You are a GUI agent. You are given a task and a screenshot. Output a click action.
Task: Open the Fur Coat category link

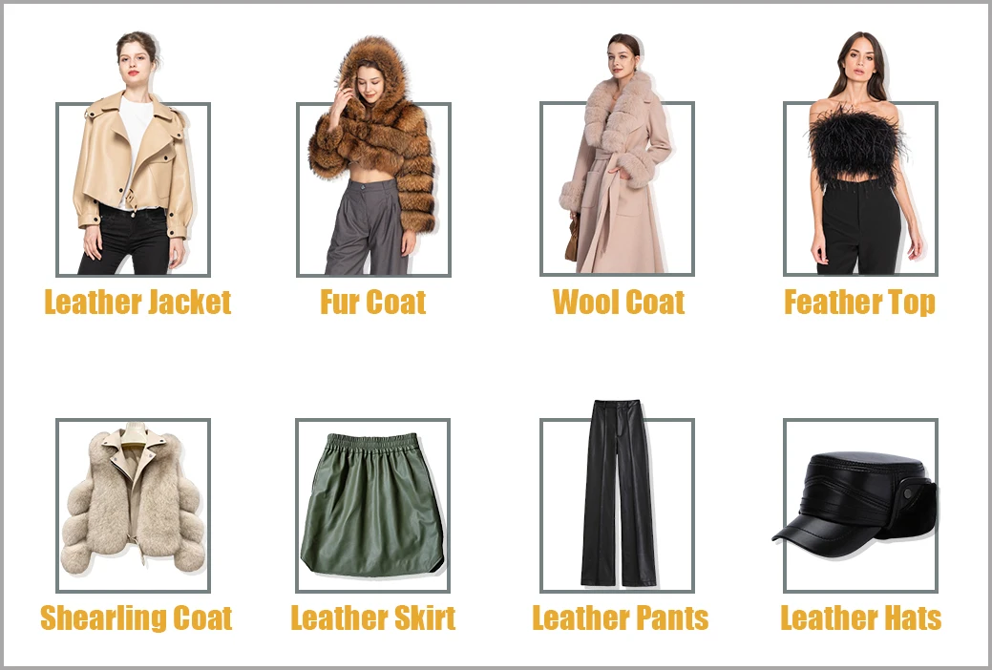(372, 302)
